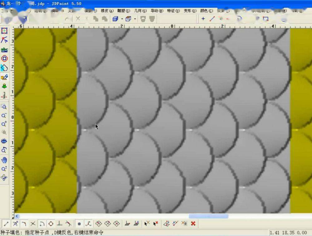Screen dimensions: 312x236
Task: Click the hand pan tool
Action: [4, 160]
